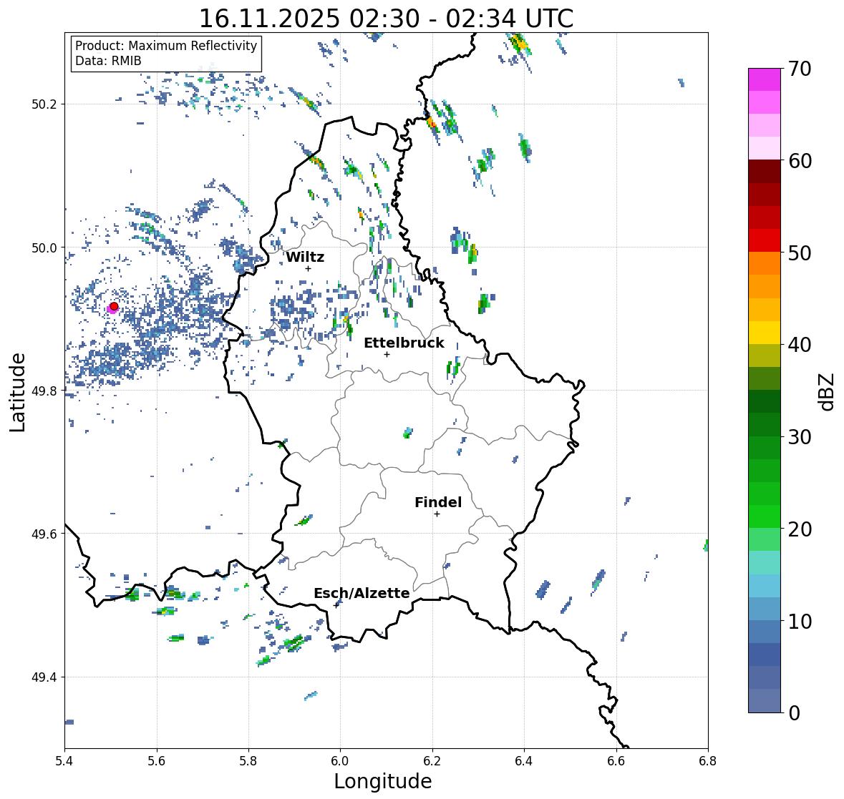Click the latitude tick 50.0
844x799 pixels.
[44, 248]
